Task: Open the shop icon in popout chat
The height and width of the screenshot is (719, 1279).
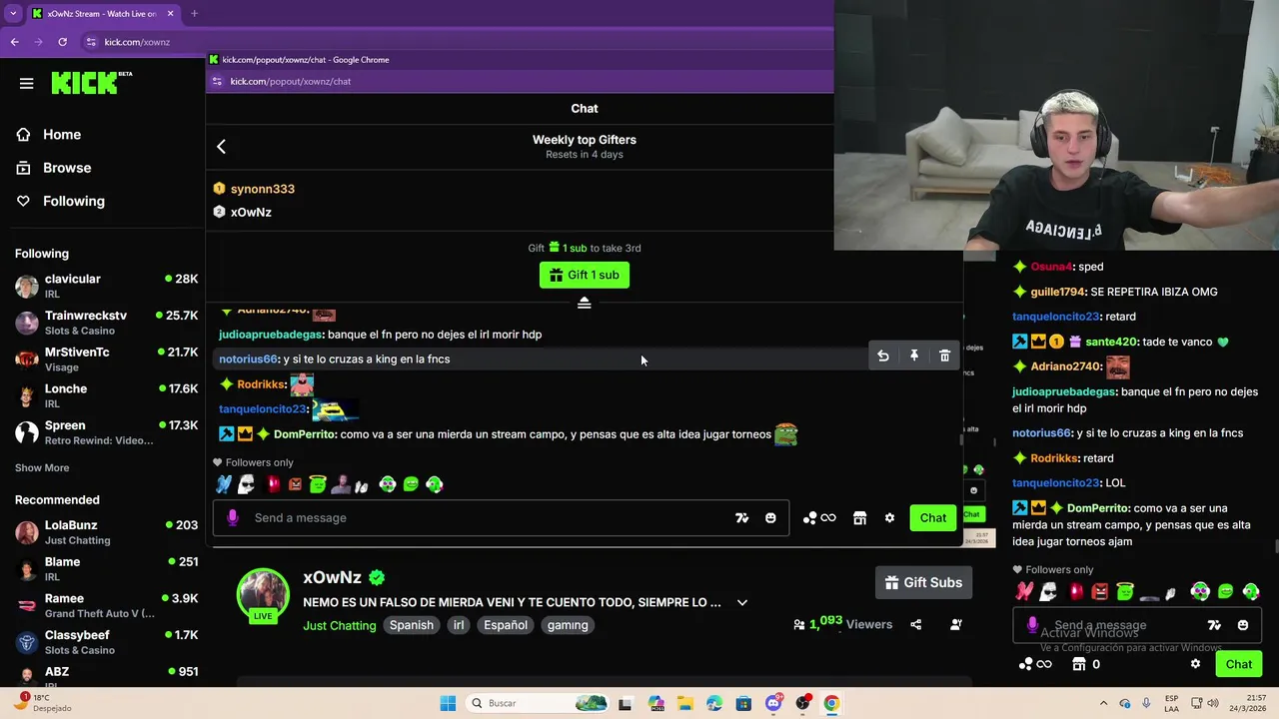Action: click(x=859, y=517)
